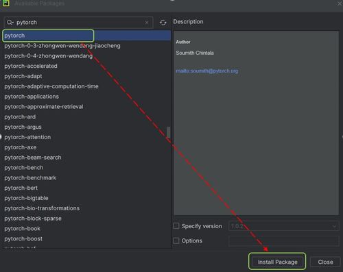This screenshot has height=272, width=343.
Task: Enable the Specify version checkbox
Action: point(176,226)
